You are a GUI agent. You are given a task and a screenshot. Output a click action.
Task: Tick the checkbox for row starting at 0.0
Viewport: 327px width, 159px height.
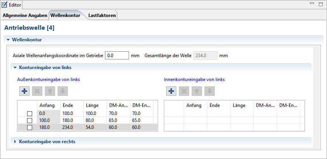pyautogui.click(x=29, y=114)
